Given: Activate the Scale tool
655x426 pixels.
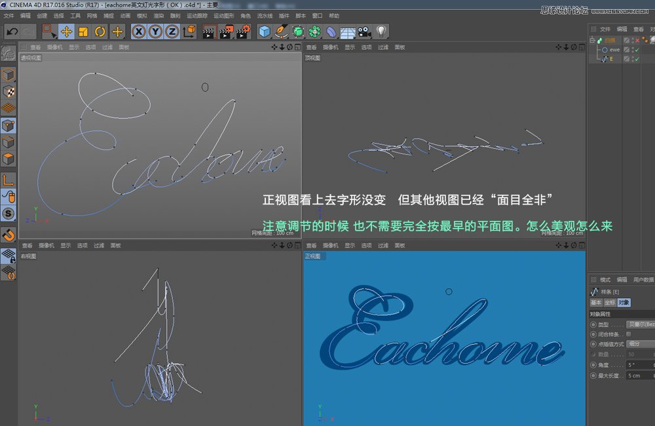Looking at the screenshot, I should click(83, 31).
